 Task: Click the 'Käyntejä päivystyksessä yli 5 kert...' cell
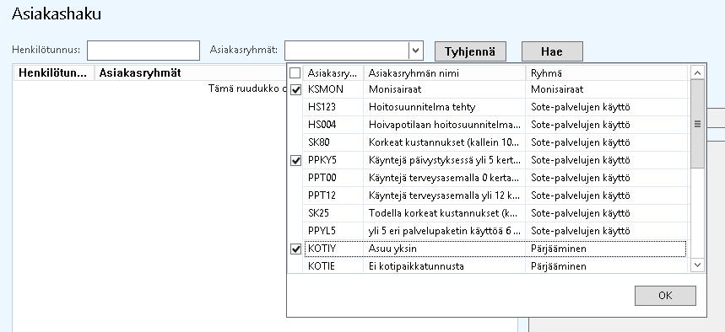coord(444,160)
